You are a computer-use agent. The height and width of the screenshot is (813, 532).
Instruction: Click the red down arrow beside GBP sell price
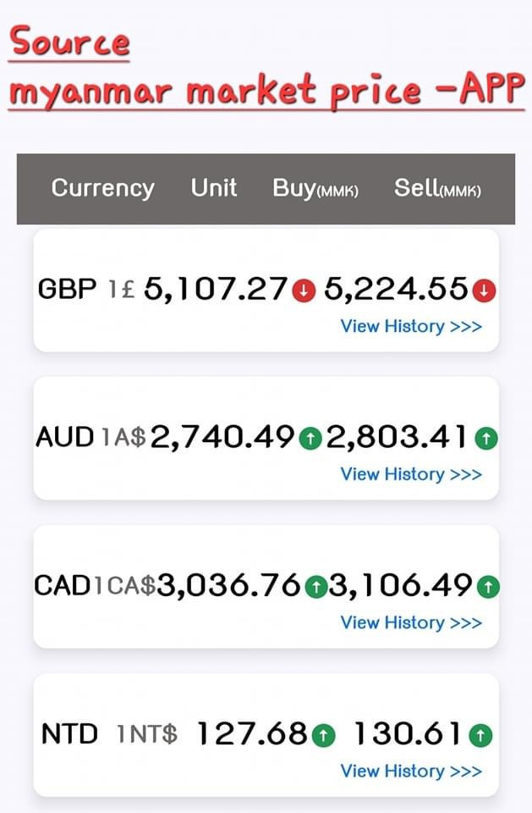(484, 290)
